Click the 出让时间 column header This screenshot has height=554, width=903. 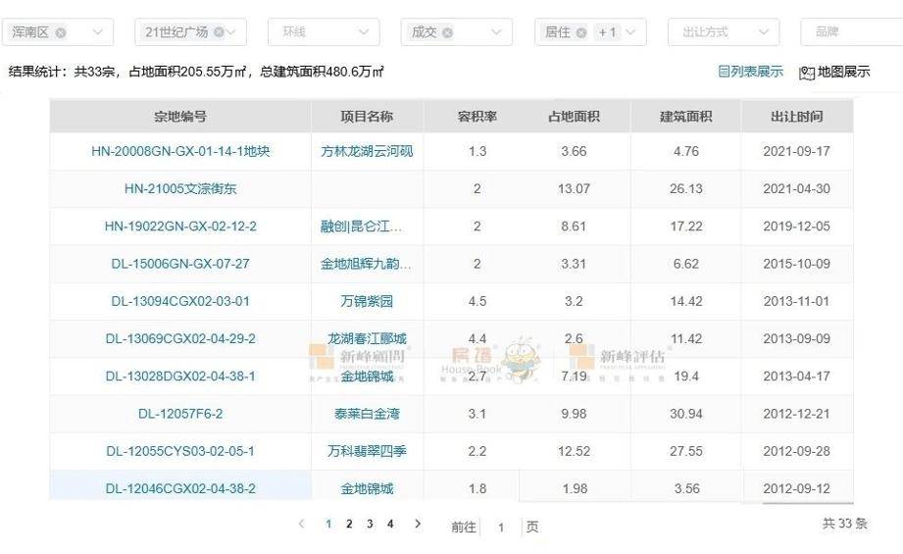click(x=796, y=117)
